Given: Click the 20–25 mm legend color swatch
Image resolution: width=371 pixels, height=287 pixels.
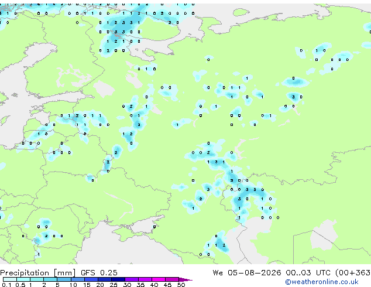Looking at the screenshot, I should [x=105, y=279].
